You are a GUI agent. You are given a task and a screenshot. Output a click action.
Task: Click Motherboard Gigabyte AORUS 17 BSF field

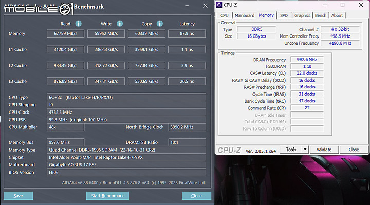pyautogui.click(x=126, y=164)
